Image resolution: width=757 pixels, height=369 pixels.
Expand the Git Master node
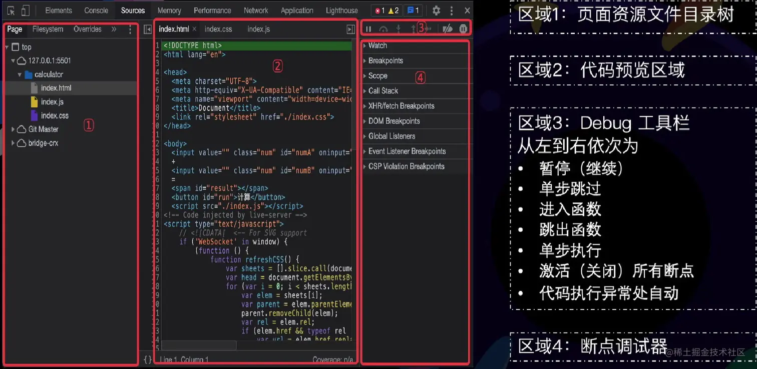click(x=13, y=129)
